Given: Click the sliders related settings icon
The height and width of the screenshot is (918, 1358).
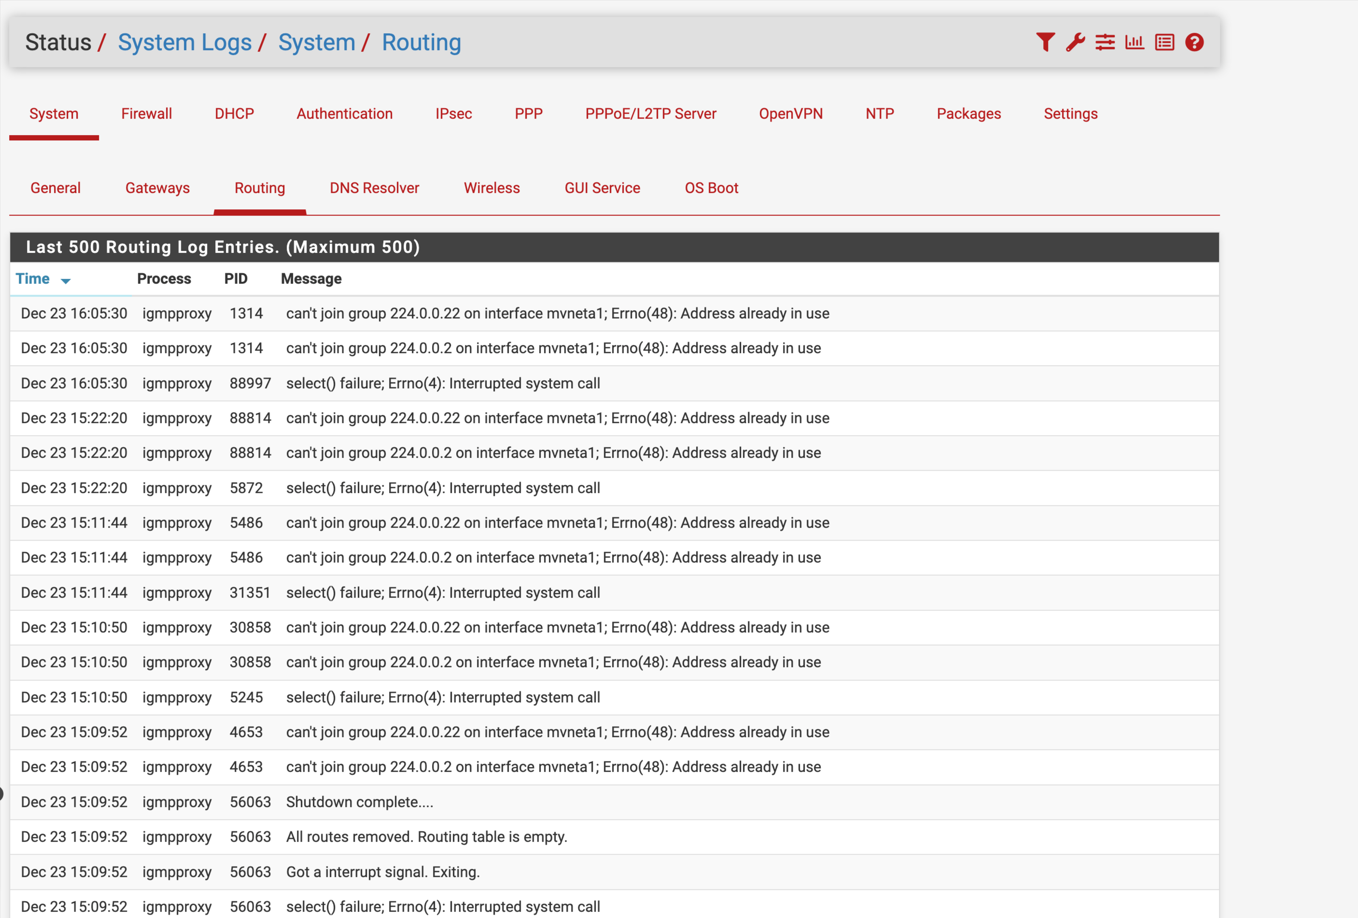Looking at the screenshot, I should [1105, 42].
